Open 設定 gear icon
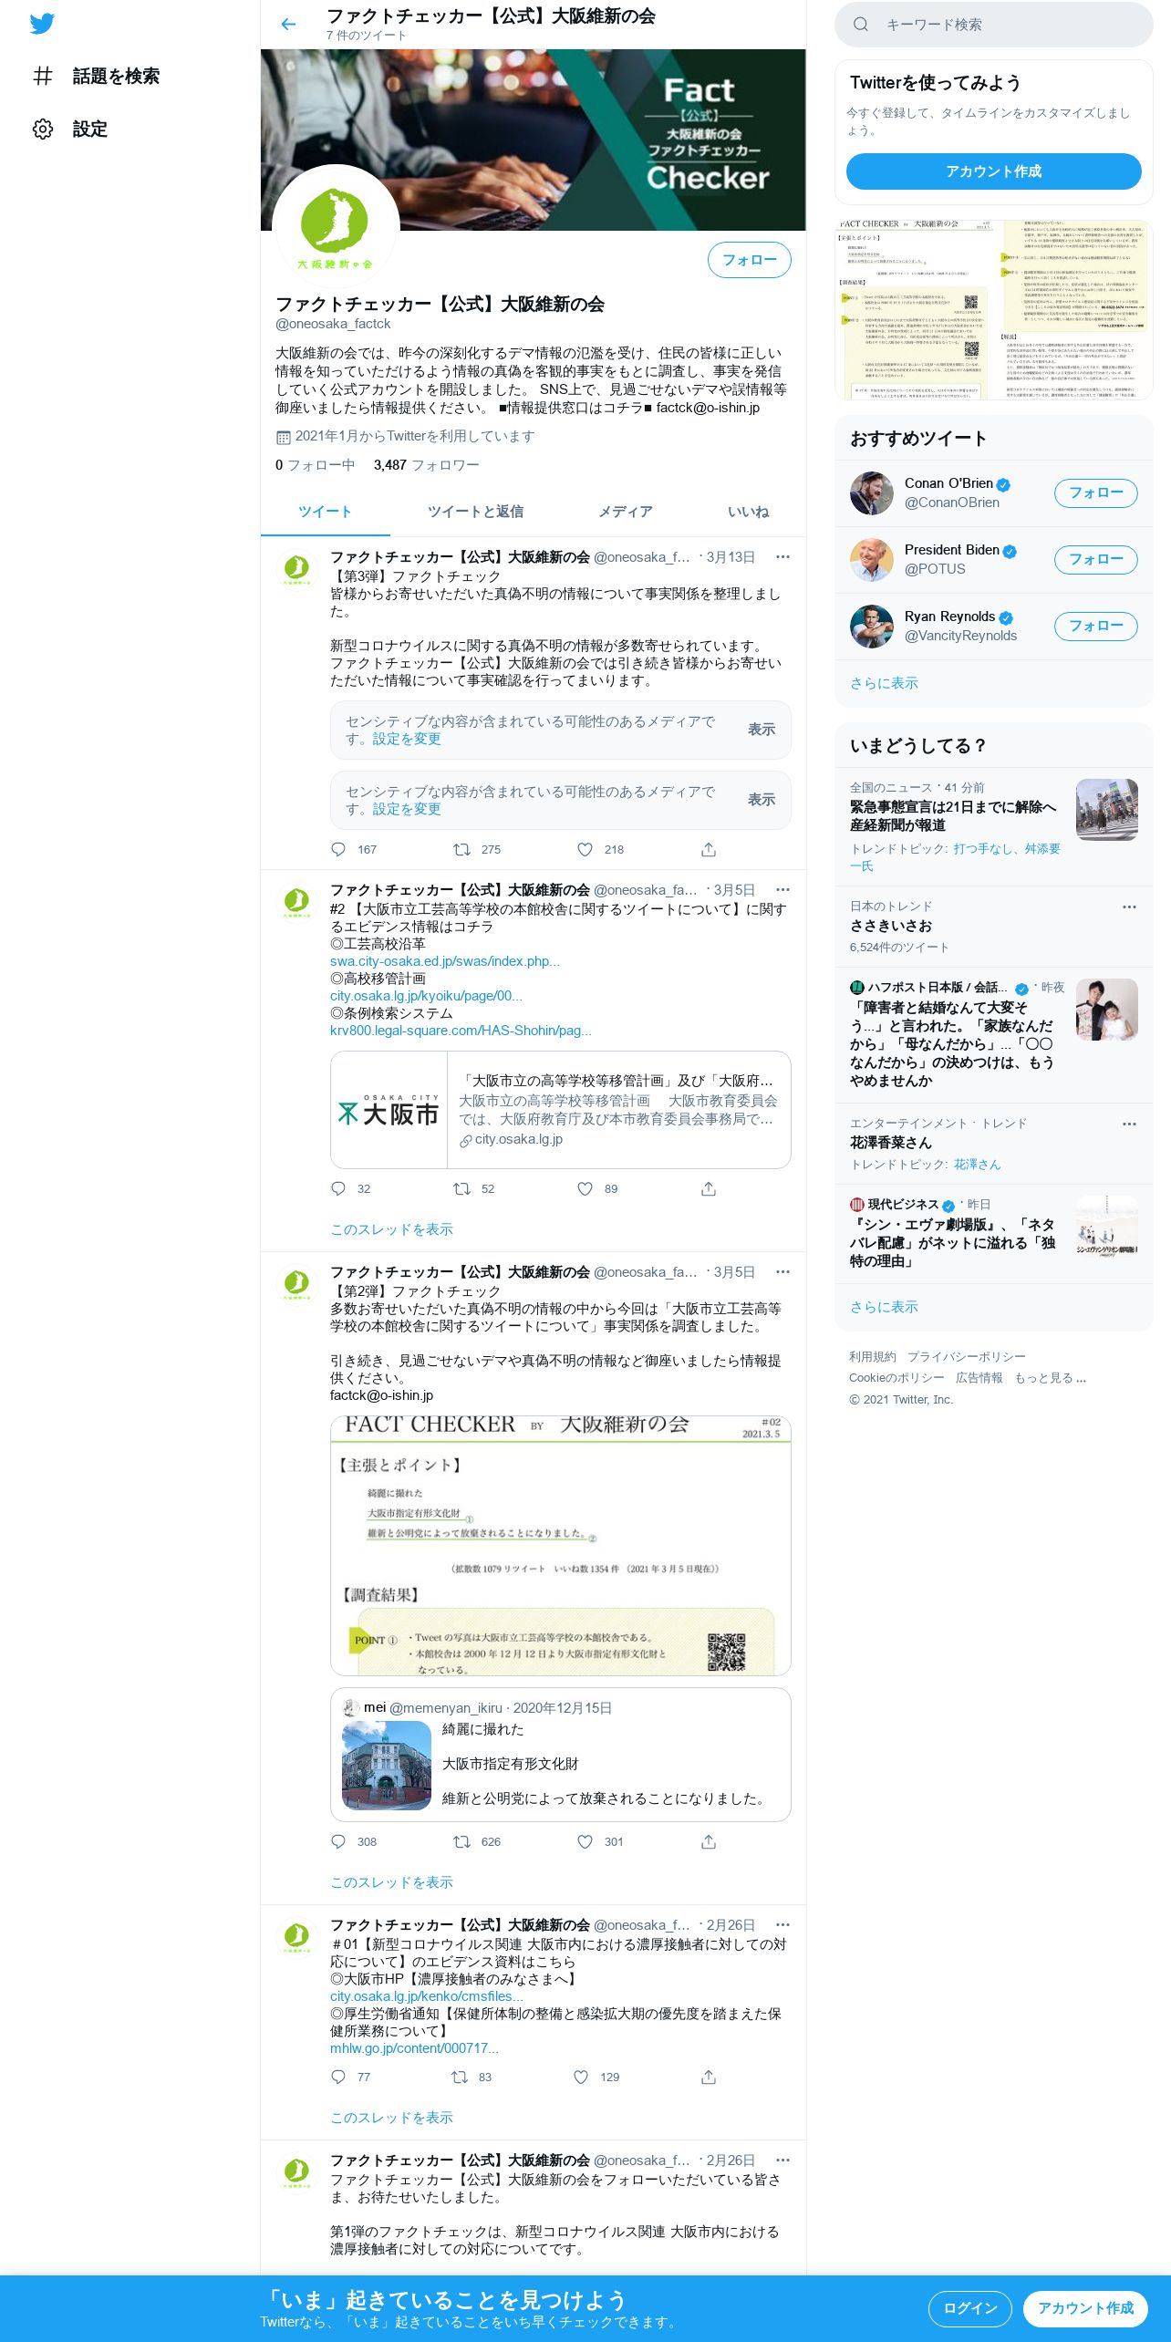 (x=43, y=129)
